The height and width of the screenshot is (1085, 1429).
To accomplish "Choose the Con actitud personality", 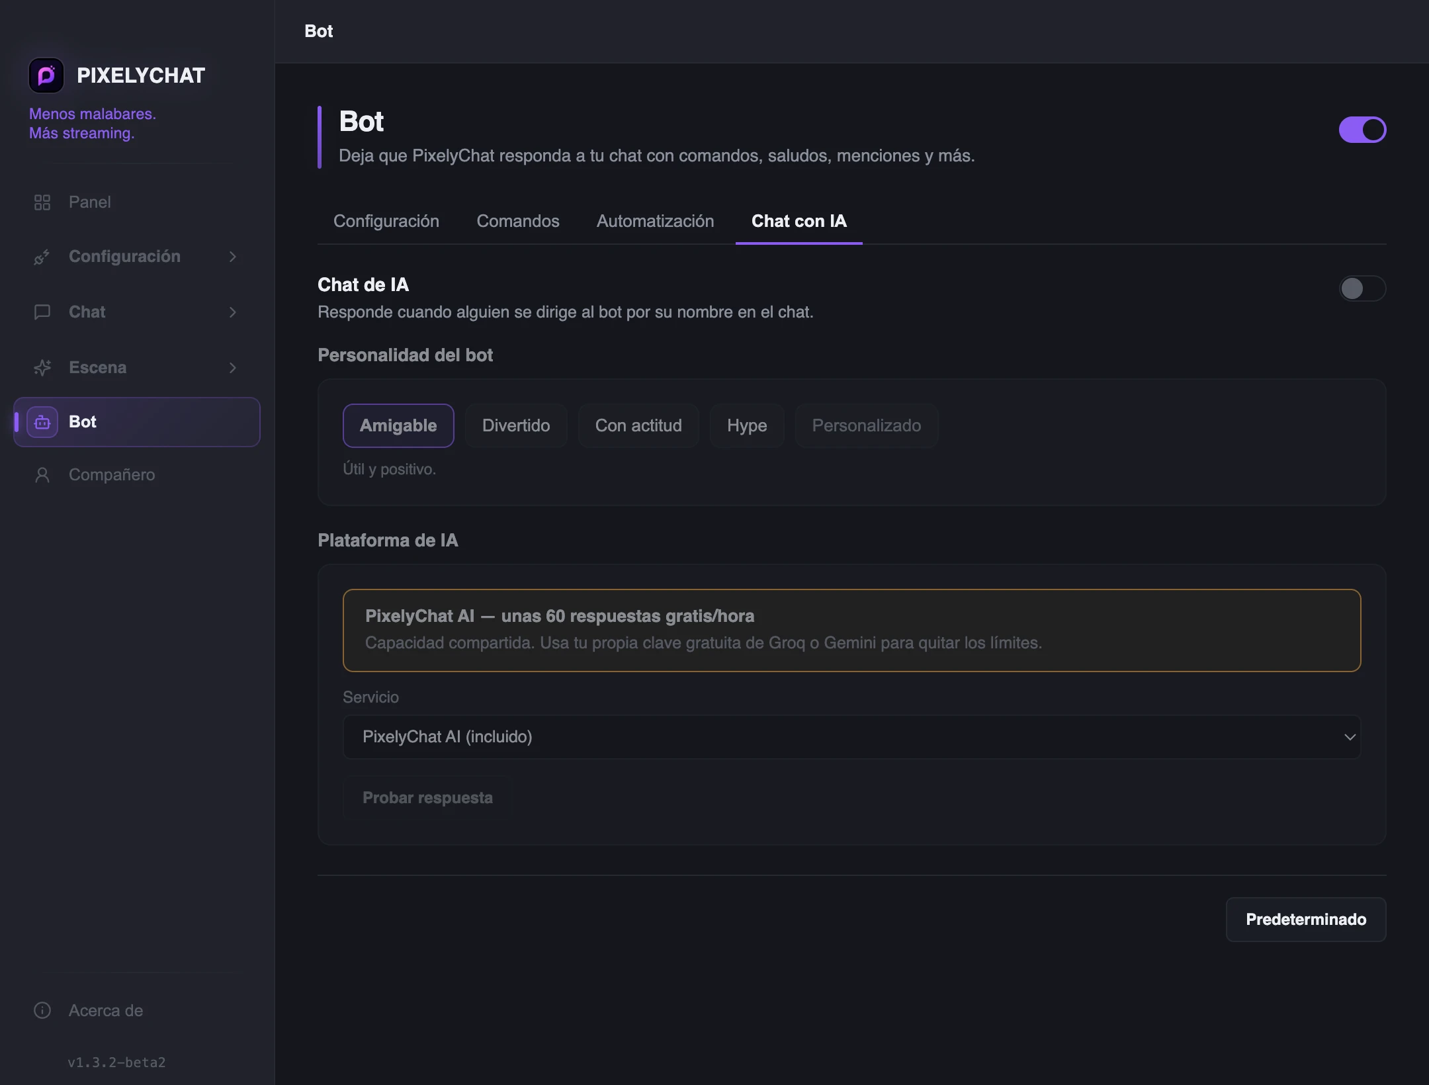I will 638,425.
